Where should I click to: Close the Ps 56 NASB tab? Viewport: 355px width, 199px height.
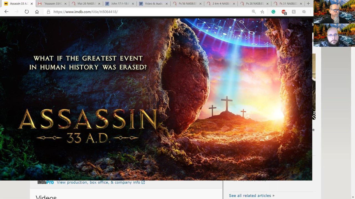pos(200,4)
